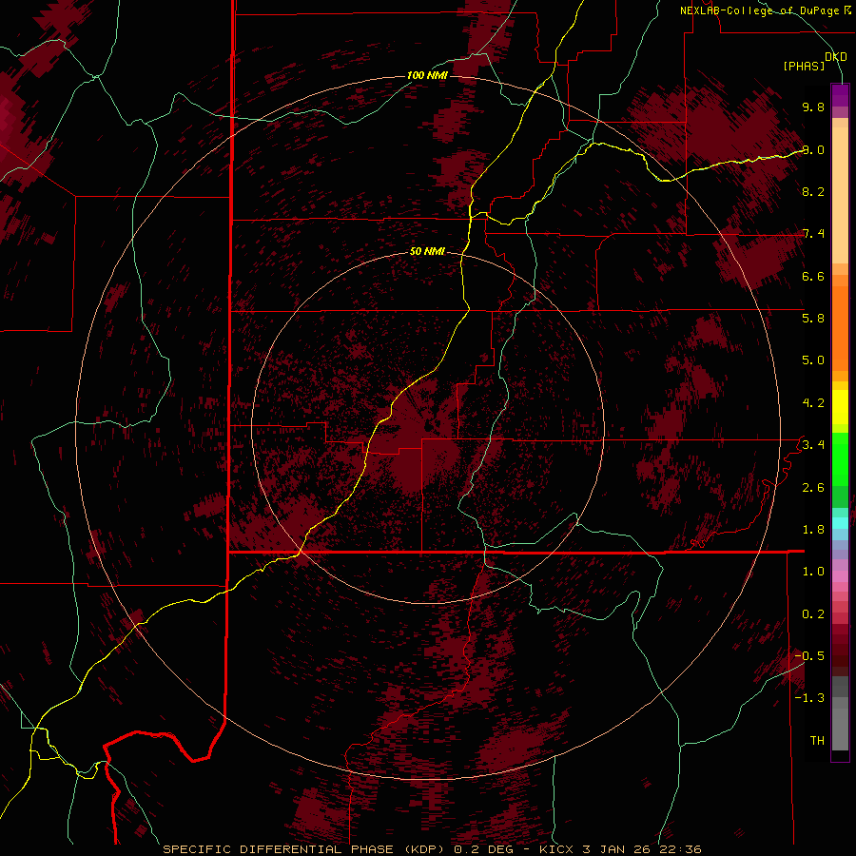Click the bright green color bar segment
This screenshot has height=856, width=856.
840,459
